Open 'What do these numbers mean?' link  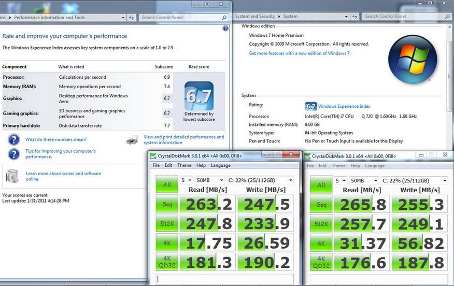pos(56,139)
